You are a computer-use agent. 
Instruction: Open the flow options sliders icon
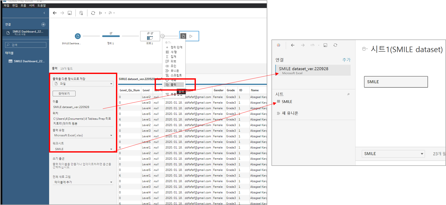click(x=110, y=13)
